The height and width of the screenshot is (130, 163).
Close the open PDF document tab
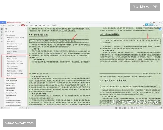coord(26,22)
